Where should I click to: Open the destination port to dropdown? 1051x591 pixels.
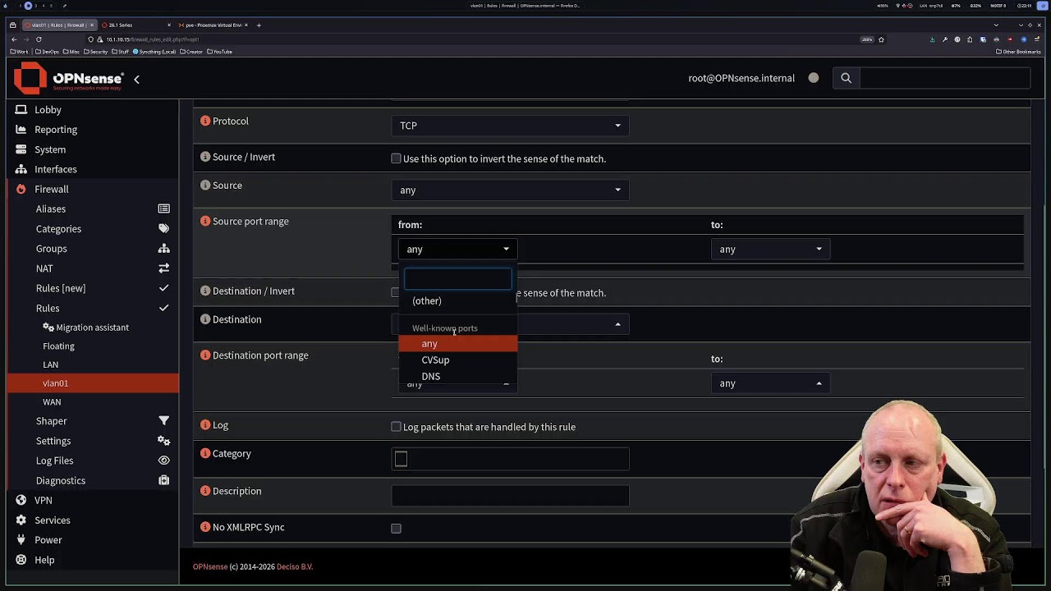point(771,383)
